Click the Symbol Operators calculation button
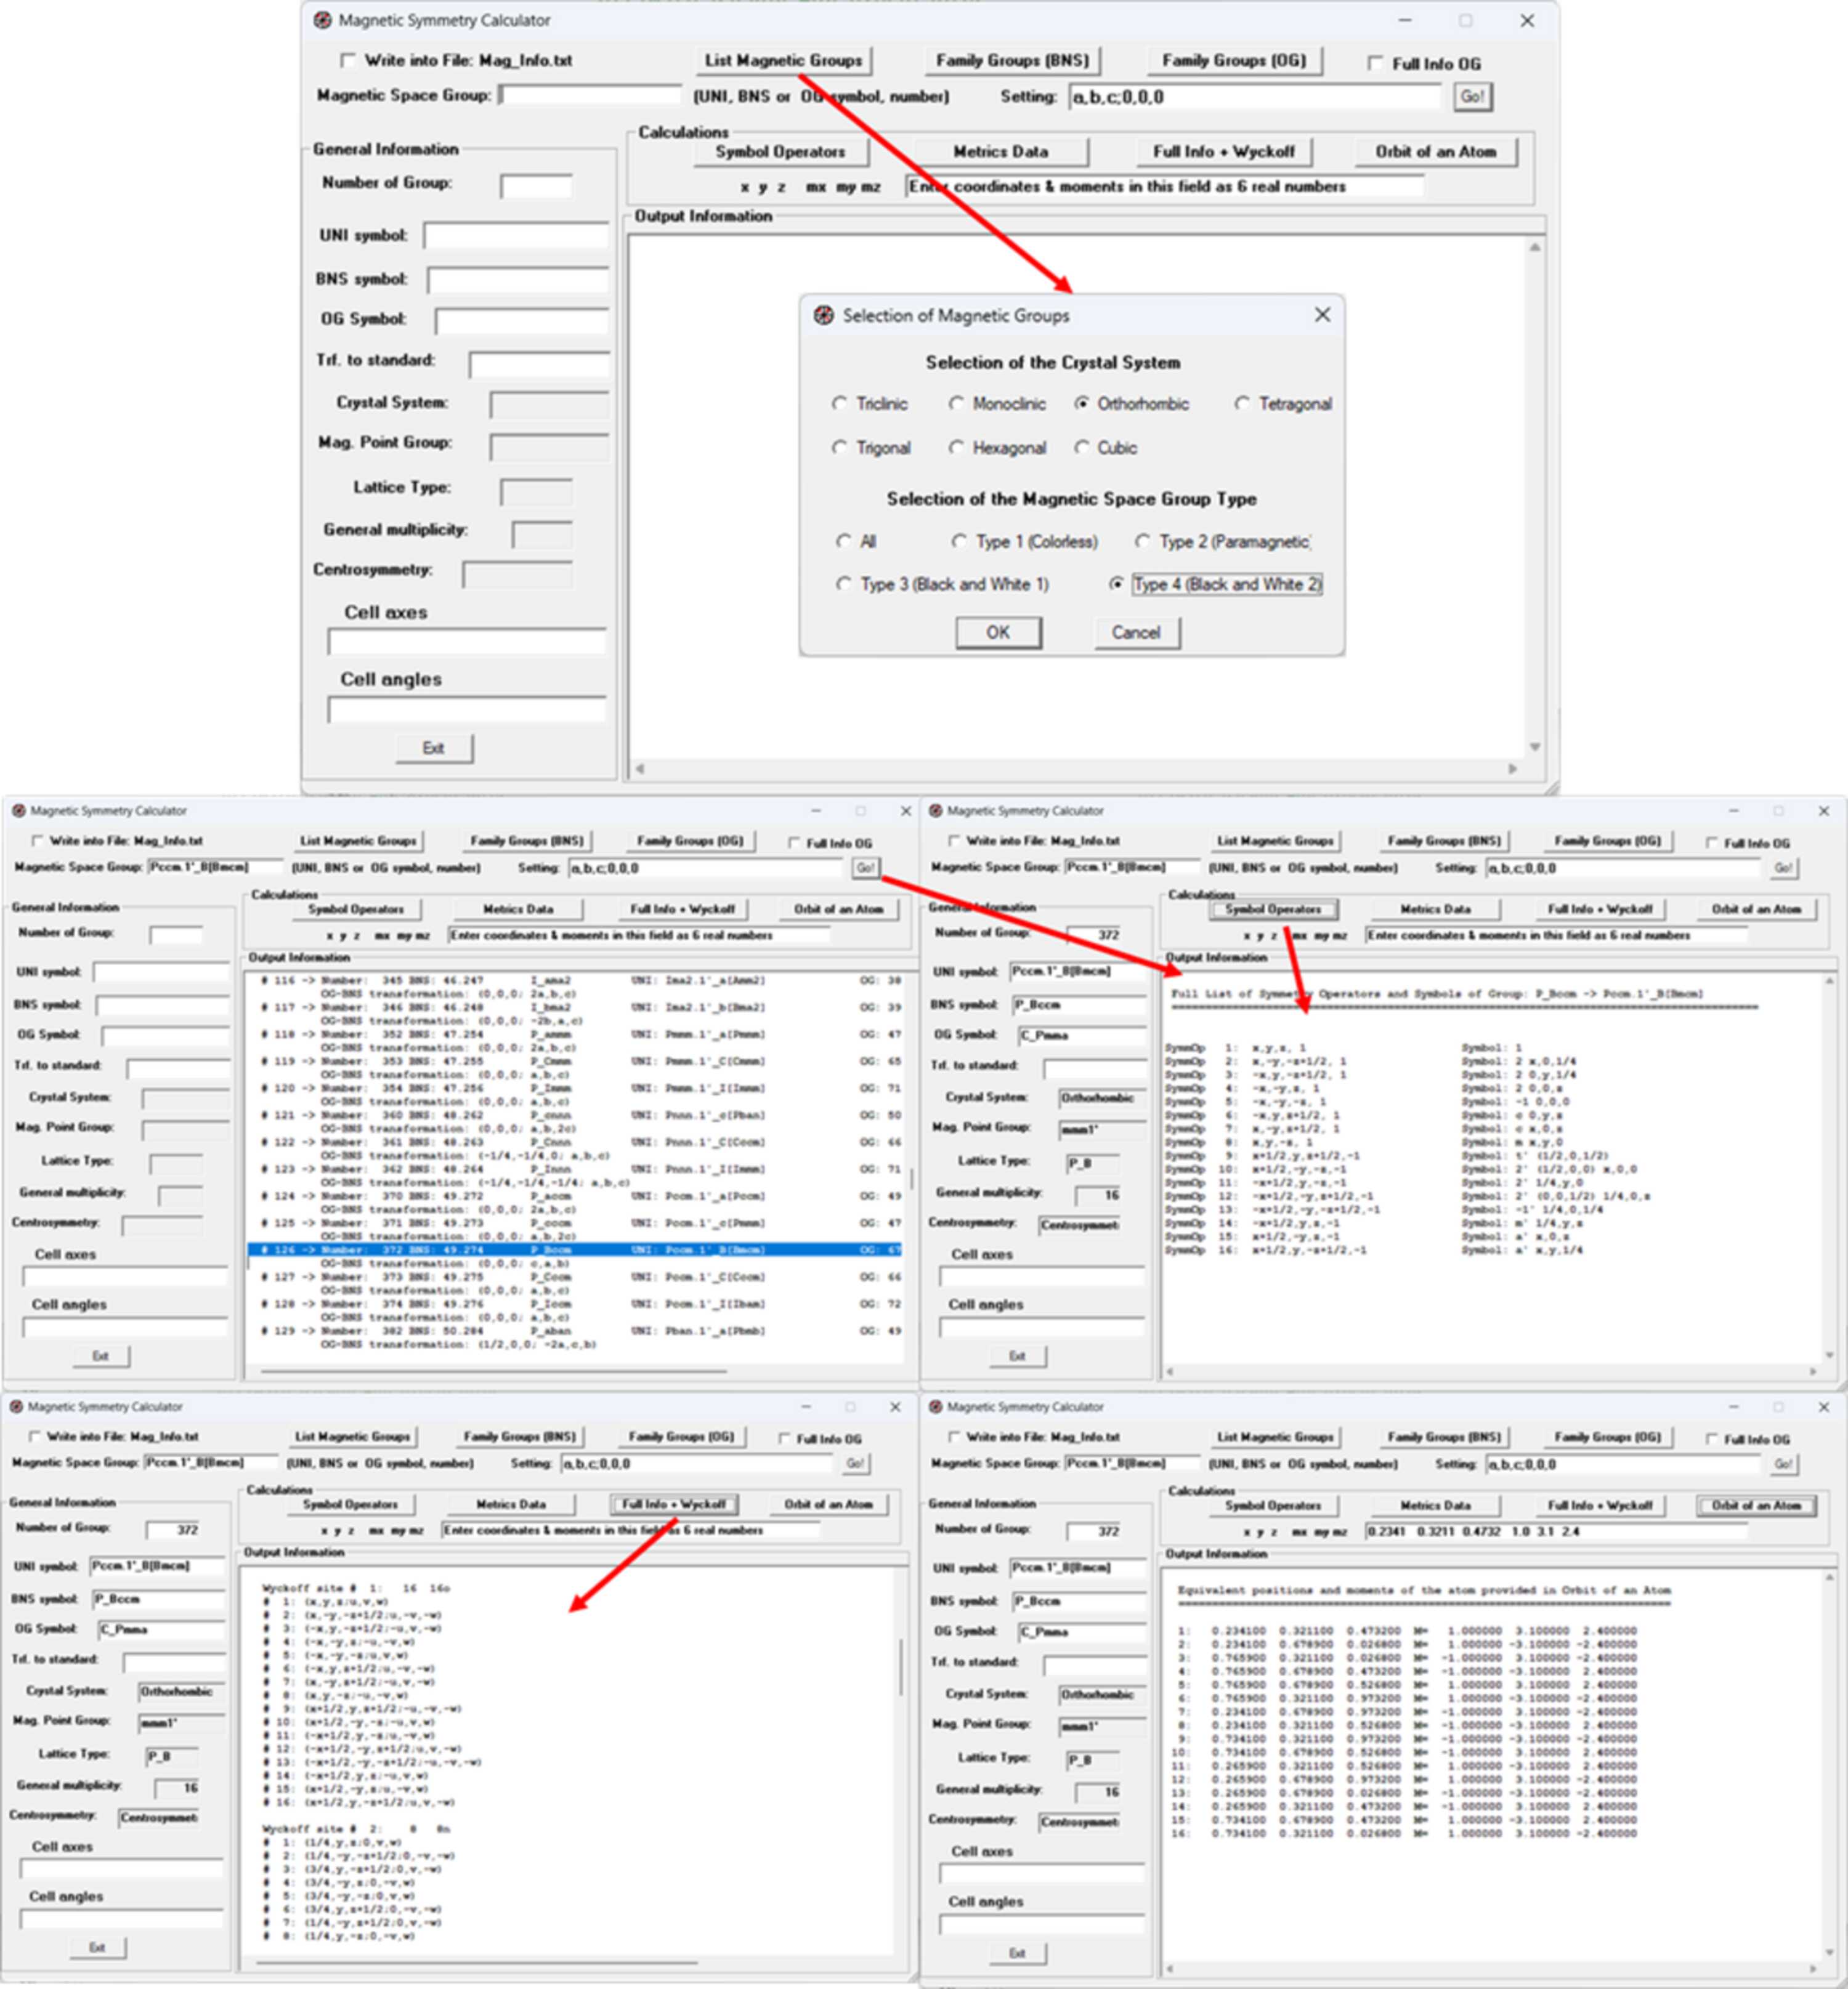 (780, 152)
